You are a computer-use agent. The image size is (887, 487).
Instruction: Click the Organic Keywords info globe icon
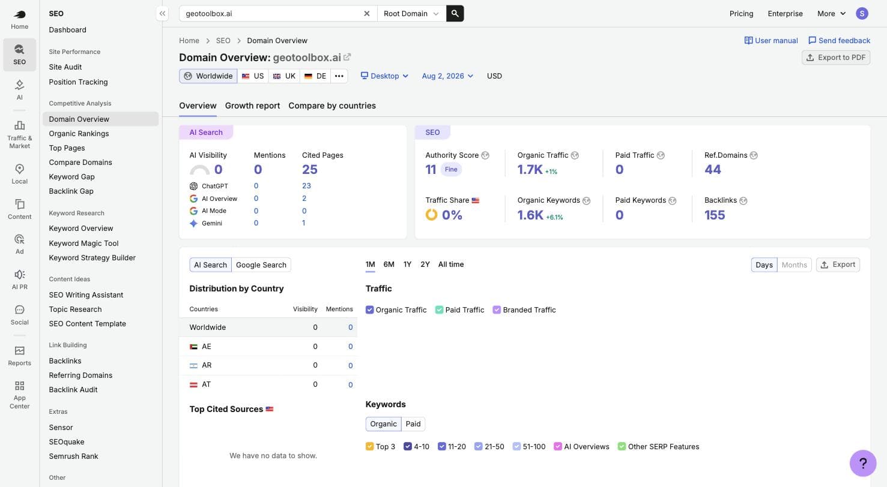coord(587,201)
